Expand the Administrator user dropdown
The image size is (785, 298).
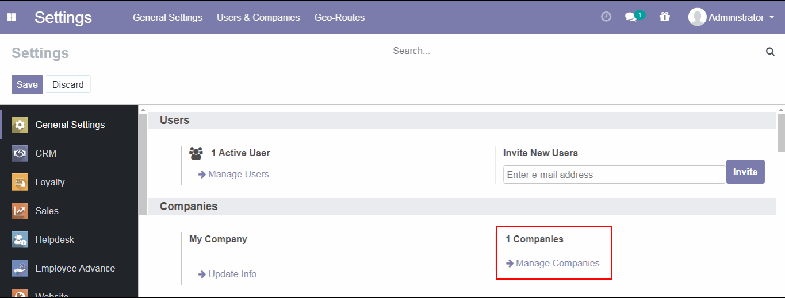pos(732,17)
